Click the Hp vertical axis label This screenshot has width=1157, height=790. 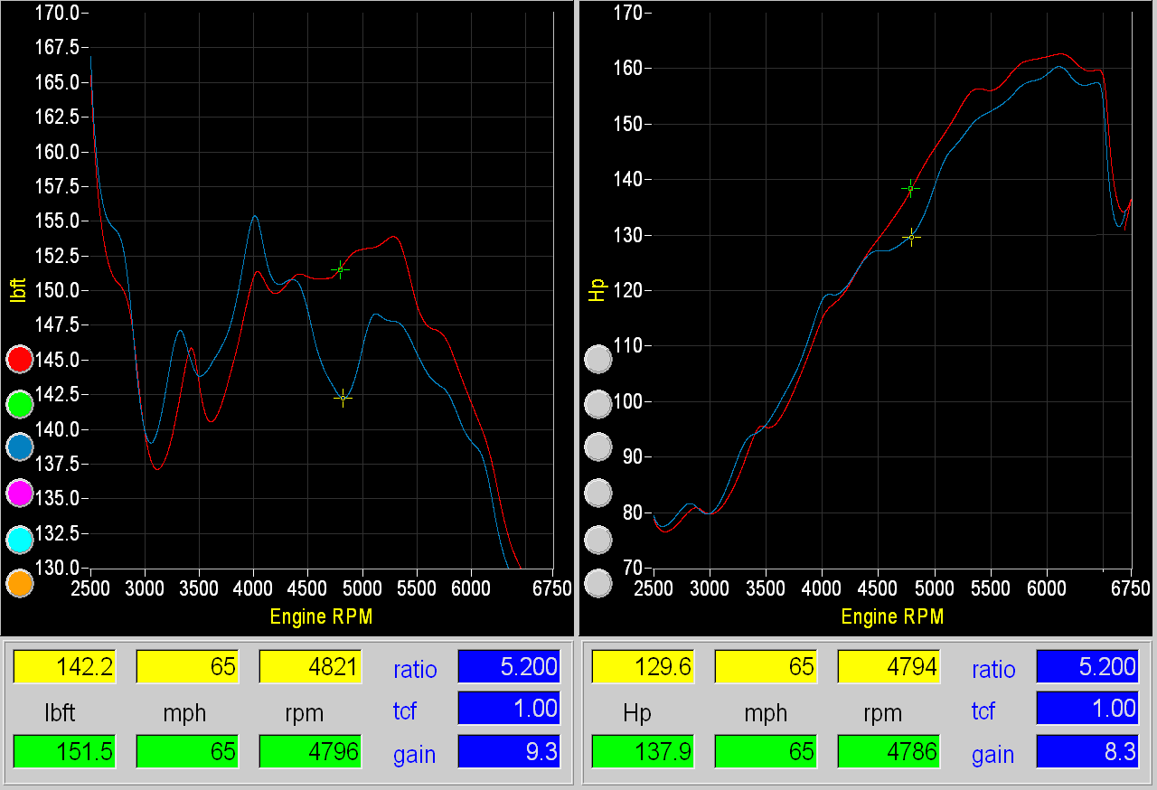click(x=597, y=290)
